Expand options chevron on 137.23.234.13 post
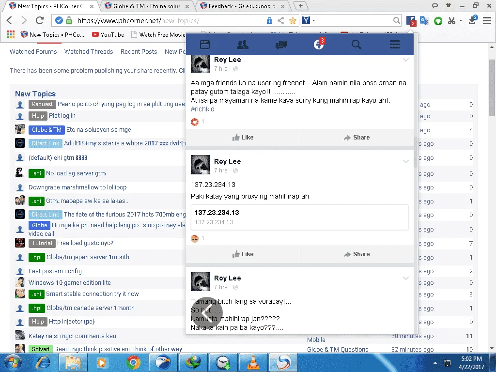496x372 pixels. click(406, 162)
